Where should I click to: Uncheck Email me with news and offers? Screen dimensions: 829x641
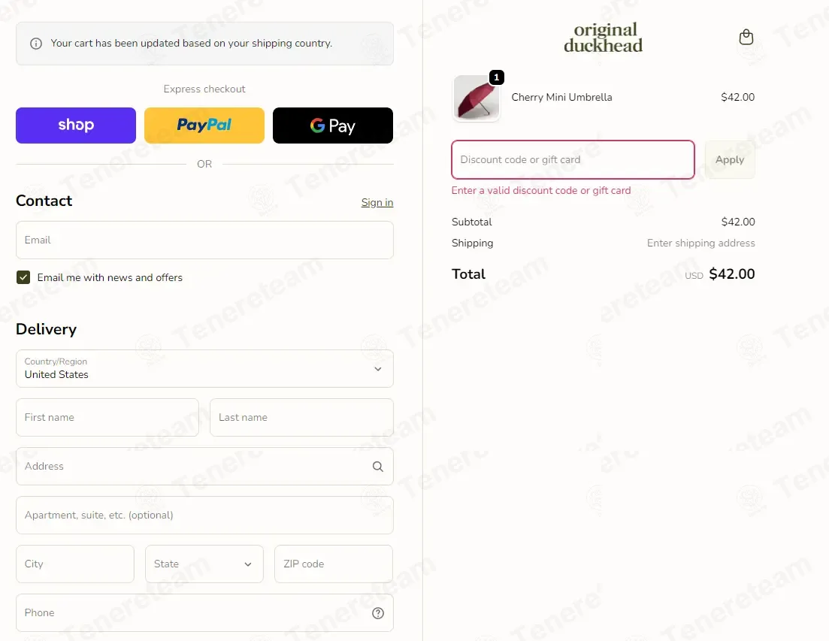click(x=23, y=277)
